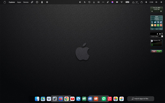The image size is (165, 103).
Task: Open PowerPoint from the dock
Action: (x=96, y=99)
